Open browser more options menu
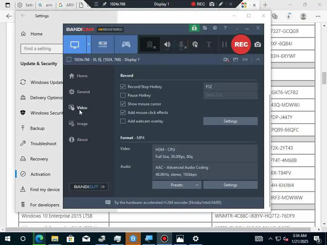Viewport: 327px width, 245px height. [x=318, y=16]
